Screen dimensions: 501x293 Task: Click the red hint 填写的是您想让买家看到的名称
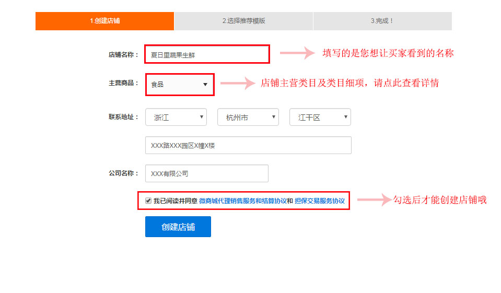click(388, 53)
